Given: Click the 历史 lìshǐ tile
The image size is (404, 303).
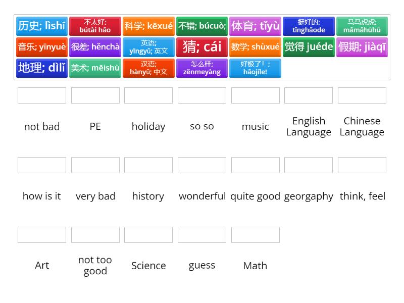Looking at the screenshot, I should (41, 26).
